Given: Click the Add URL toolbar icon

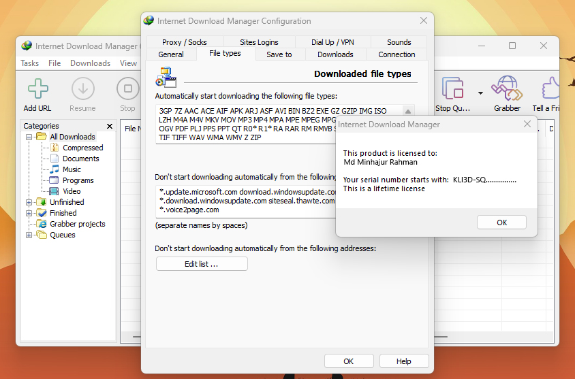Looking at the screenshot, I should pyautogui.click(x=37, y=90).
